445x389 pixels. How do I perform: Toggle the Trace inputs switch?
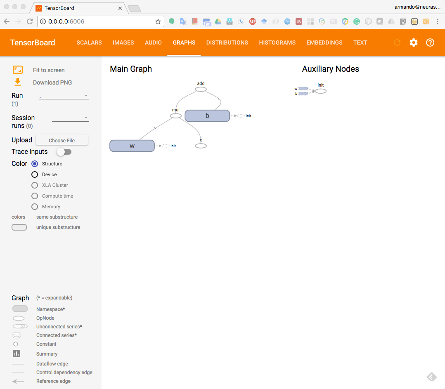click(64, 152)
